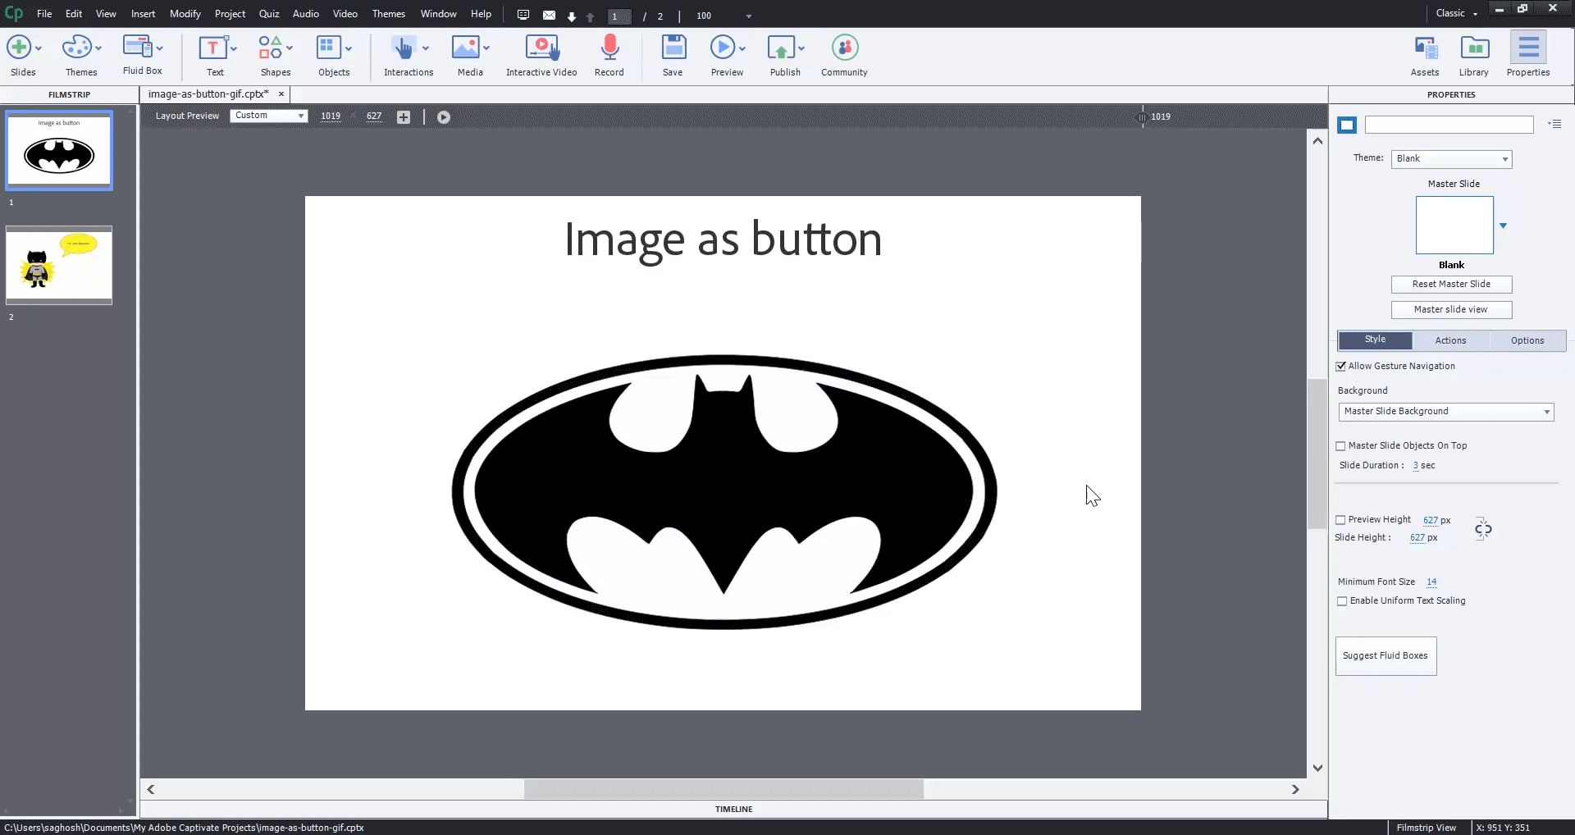The width and height of the screenshot is (1575, 835).
Task: Open the Layout Preview Custom dropdown
Action: tap(269, 116)
